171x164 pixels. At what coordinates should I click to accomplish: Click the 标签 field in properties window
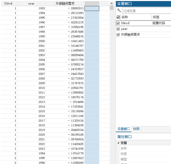[145, 154]
